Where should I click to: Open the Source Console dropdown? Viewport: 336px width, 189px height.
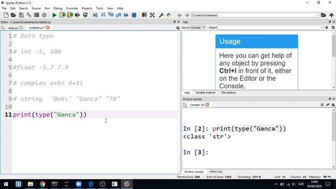click(198, 27)
